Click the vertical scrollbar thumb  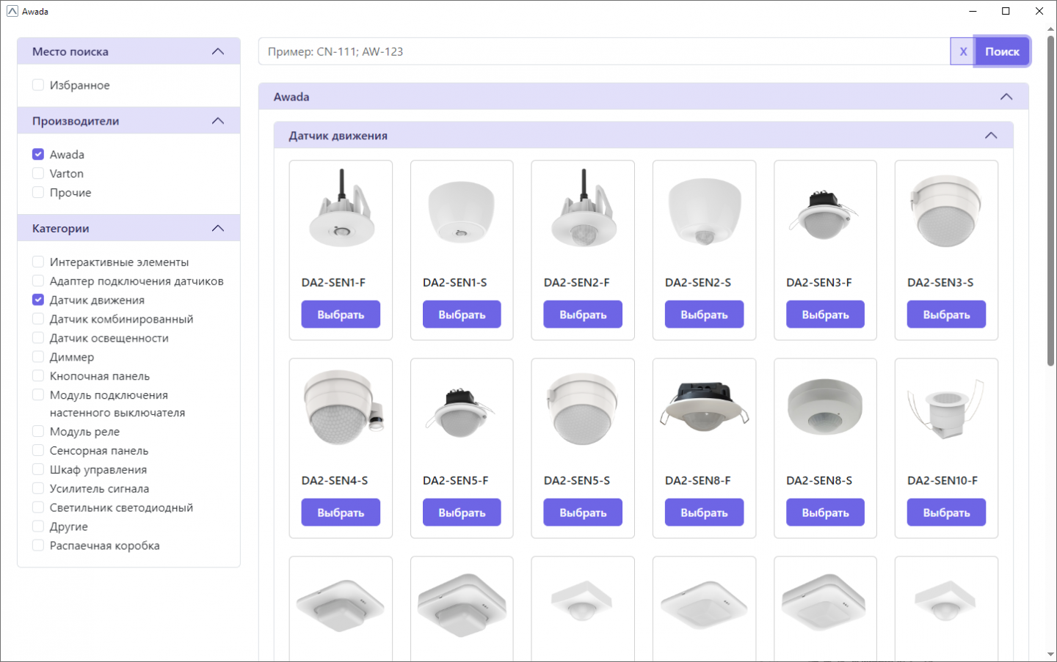pyautogui.click(x=1050, y=199)
